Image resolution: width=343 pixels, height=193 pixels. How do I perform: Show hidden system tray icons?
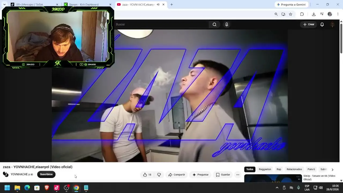[277, 188]
